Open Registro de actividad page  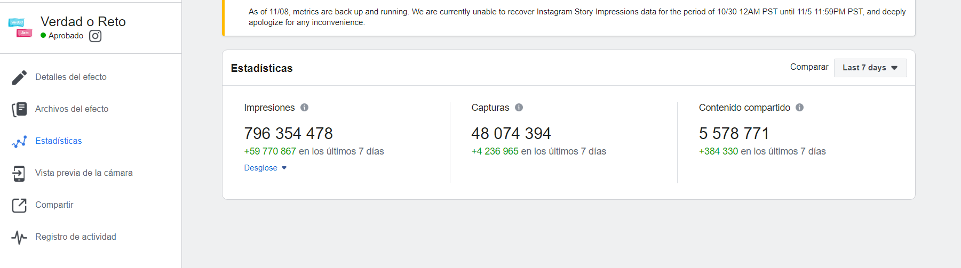[x=75, y=237]
